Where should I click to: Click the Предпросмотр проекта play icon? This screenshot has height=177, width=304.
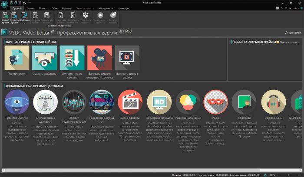[100, 15]
